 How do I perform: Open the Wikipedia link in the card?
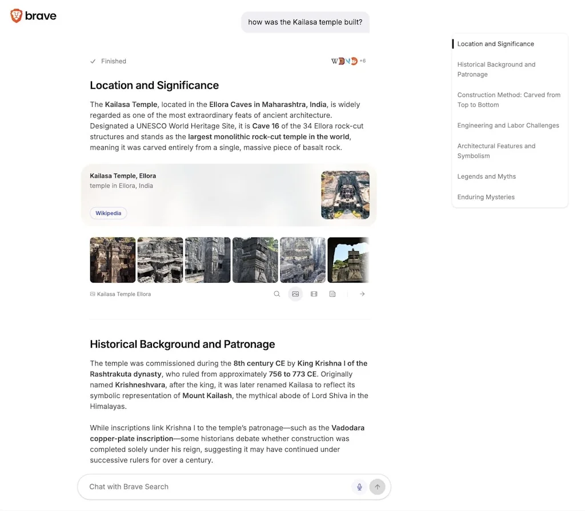[x=108, y=213]
